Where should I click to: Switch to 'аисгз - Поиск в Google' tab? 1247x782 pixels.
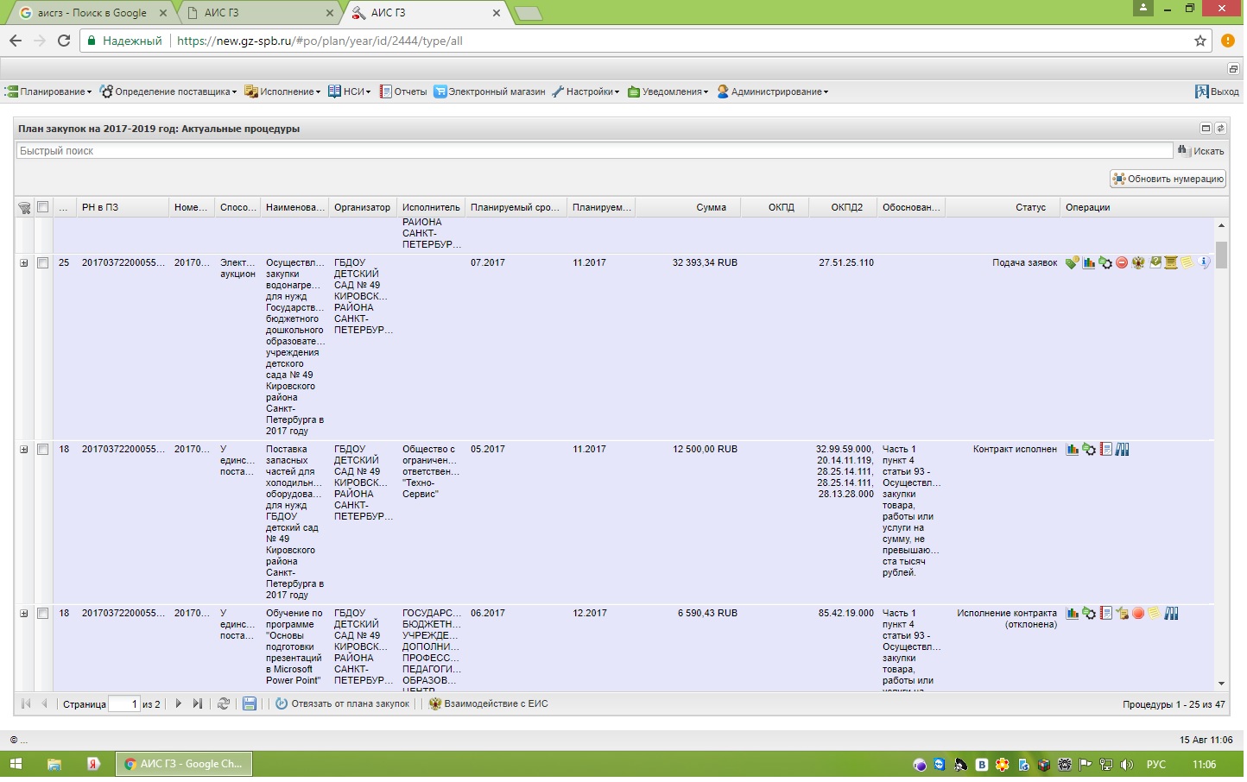[x=92, y=13]
